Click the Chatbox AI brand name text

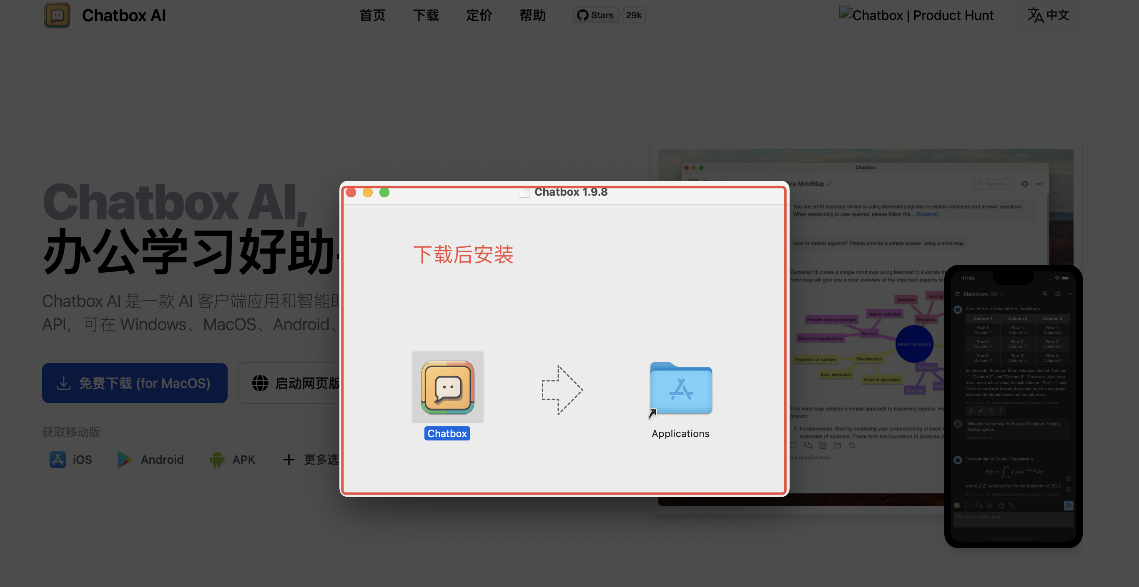124,15
